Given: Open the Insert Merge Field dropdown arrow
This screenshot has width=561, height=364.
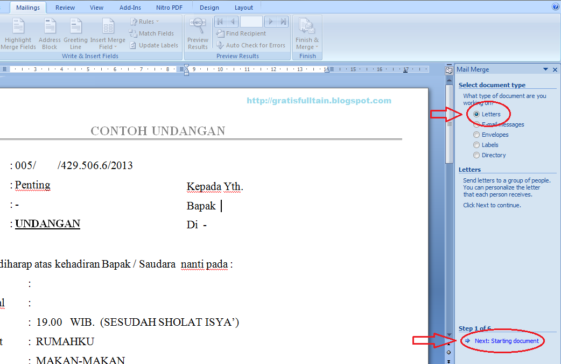Looking at the screenshot, I should click(x=116, y=47).
